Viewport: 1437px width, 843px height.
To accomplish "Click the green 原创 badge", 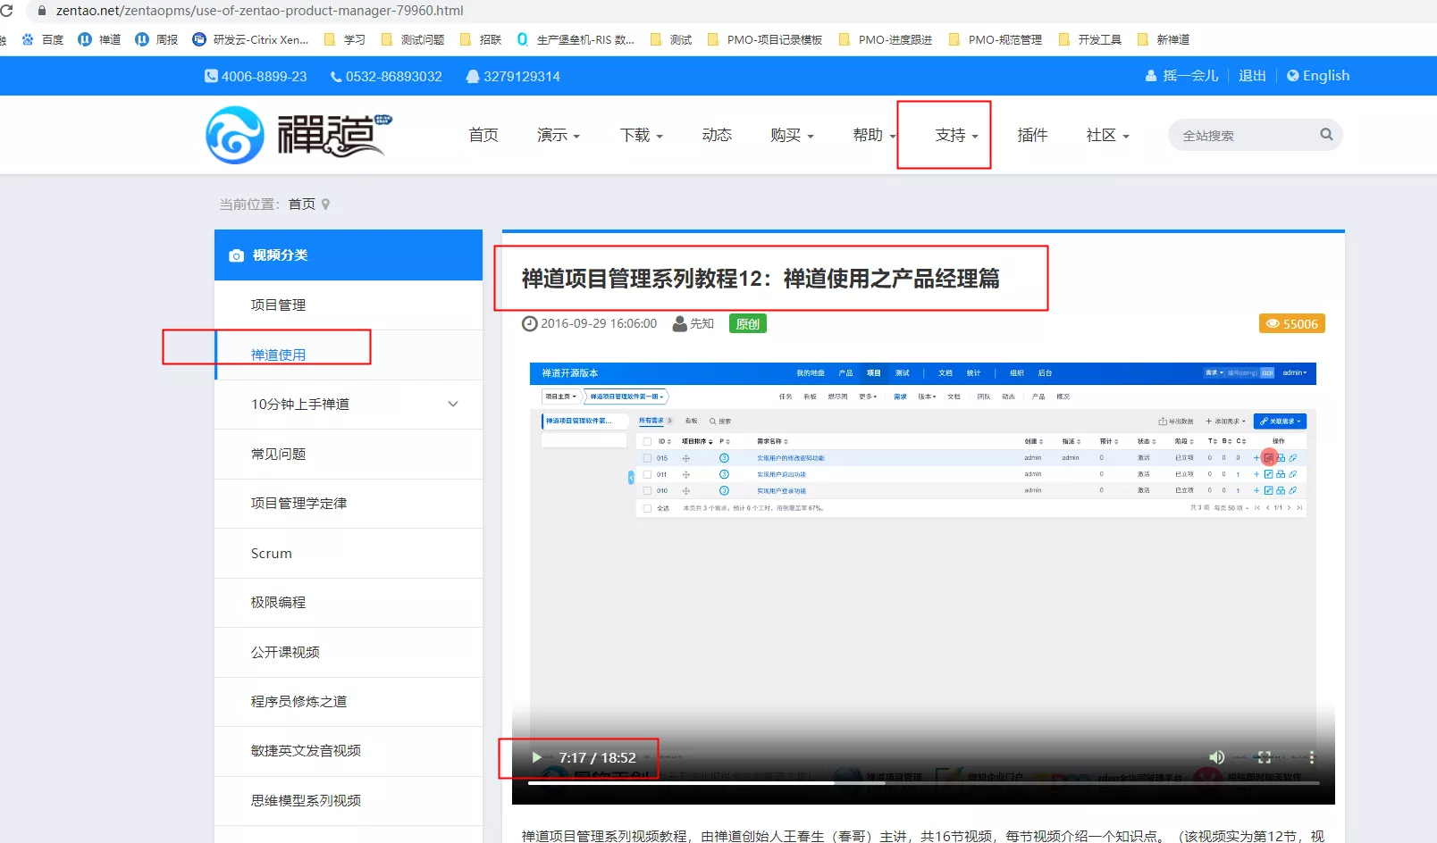I will [748, 324].
